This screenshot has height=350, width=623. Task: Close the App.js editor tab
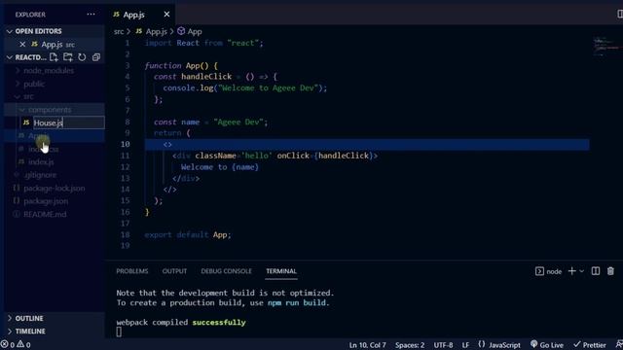(x=166, y=15)
